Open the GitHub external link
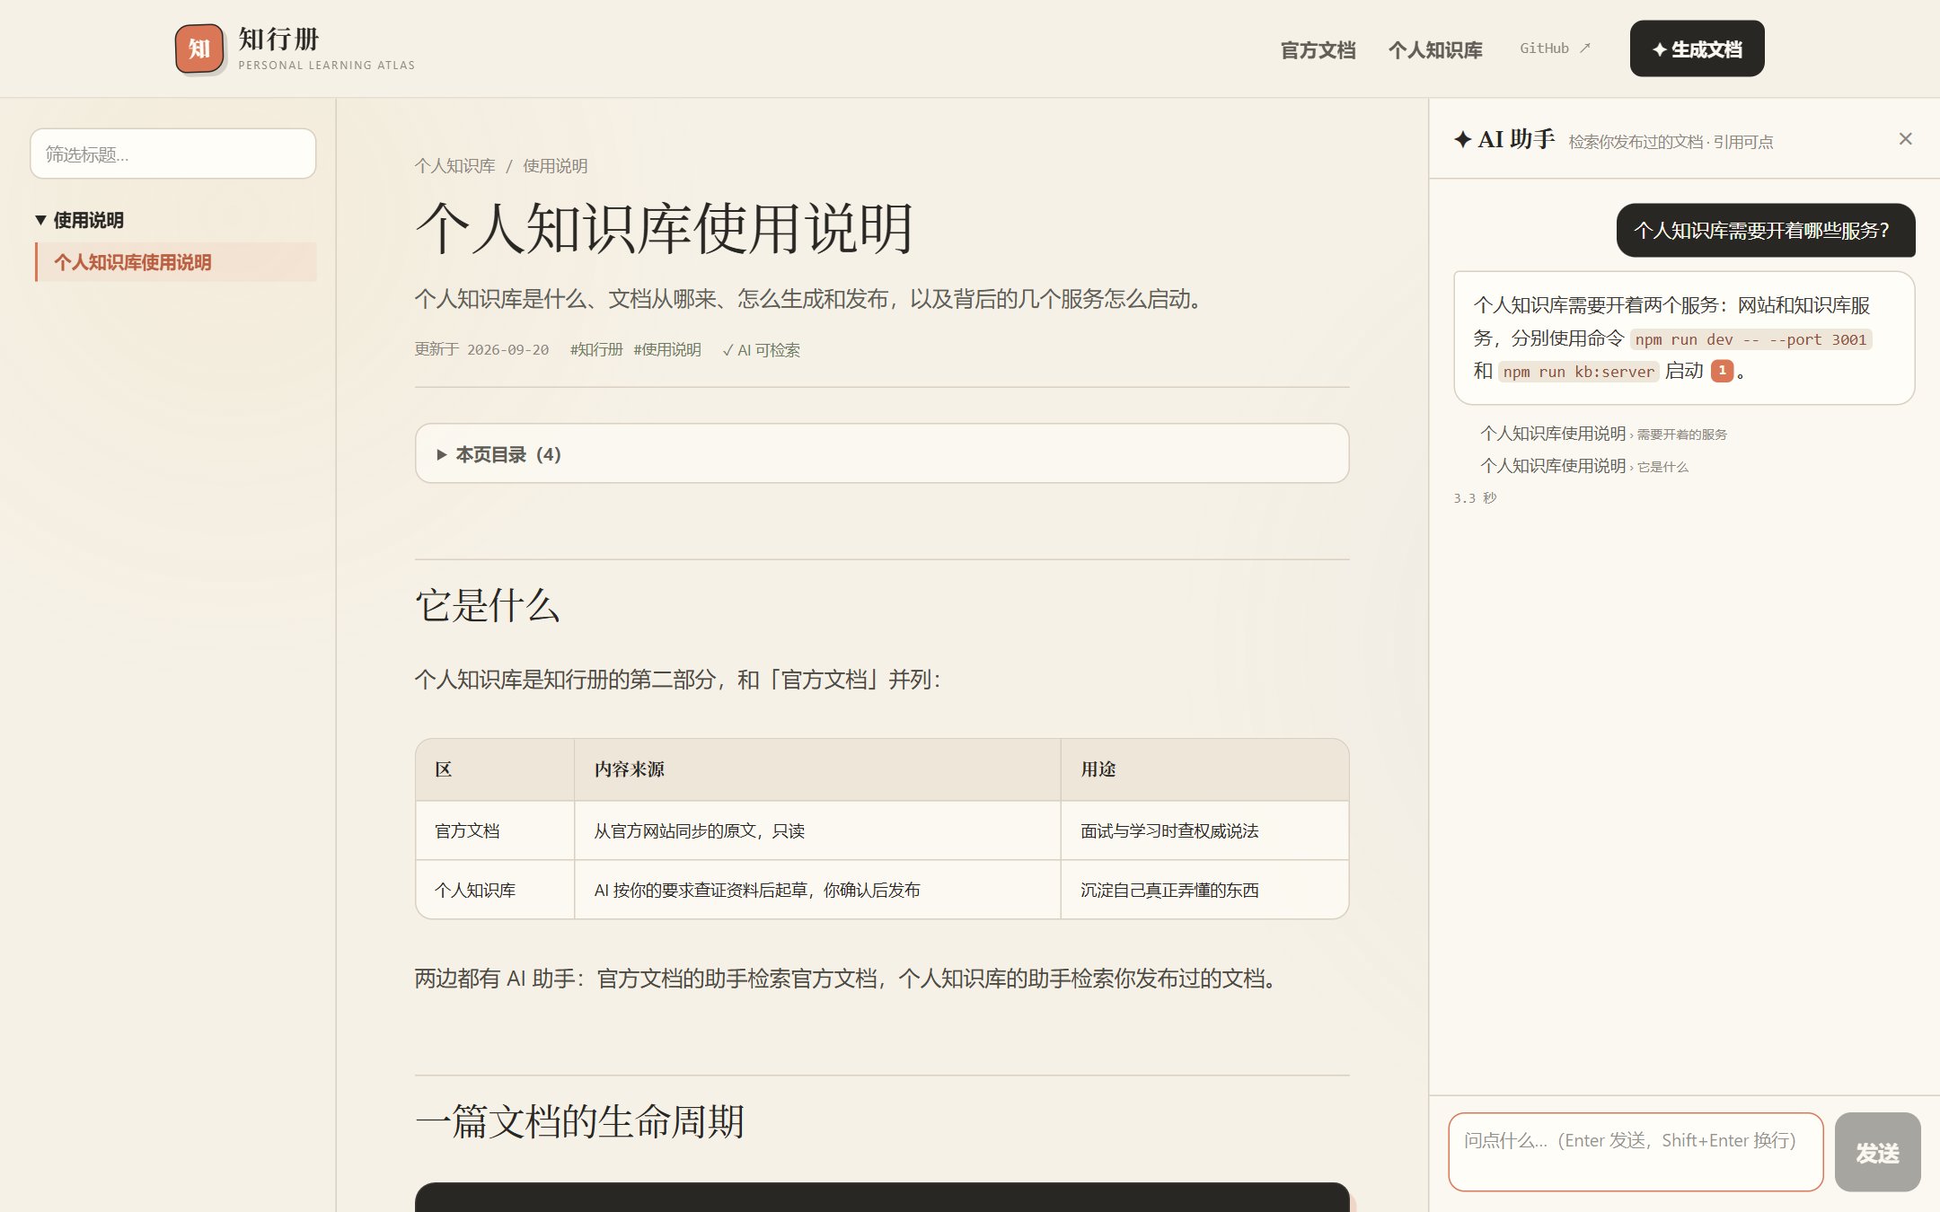 [x=1555, y=48]
